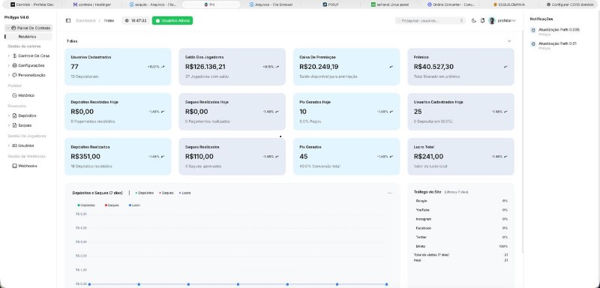Click the blue Lucro dot in the chart header

180,193
